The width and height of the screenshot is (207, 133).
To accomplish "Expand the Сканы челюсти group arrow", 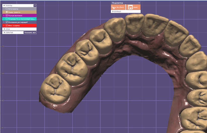I will (4, 12).
